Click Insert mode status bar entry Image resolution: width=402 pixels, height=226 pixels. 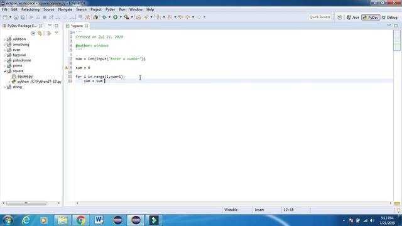click(x=259, y=210)
